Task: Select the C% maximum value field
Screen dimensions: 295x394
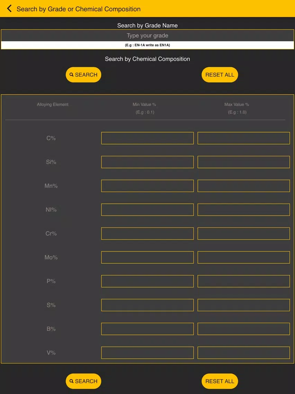Action: click(x=243, y=138)
